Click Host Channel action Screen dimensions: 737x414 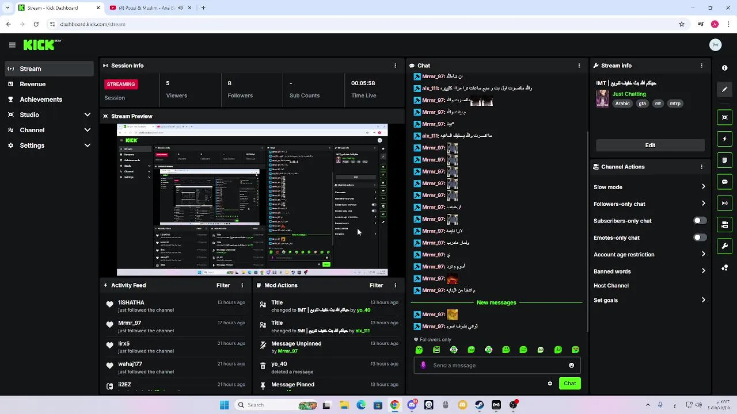pyautogui.click(x=611, y=286)
